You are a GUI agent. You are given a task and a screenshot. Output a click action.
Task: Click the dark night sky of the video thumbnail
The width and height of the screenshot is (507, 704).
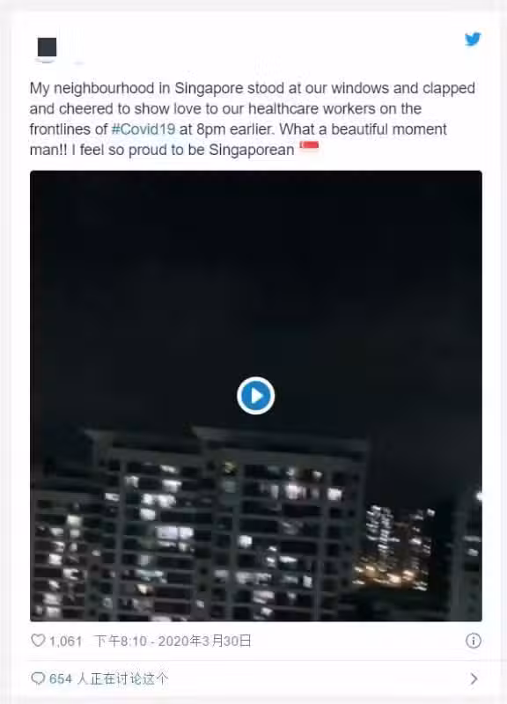click(x=256, y=269)
